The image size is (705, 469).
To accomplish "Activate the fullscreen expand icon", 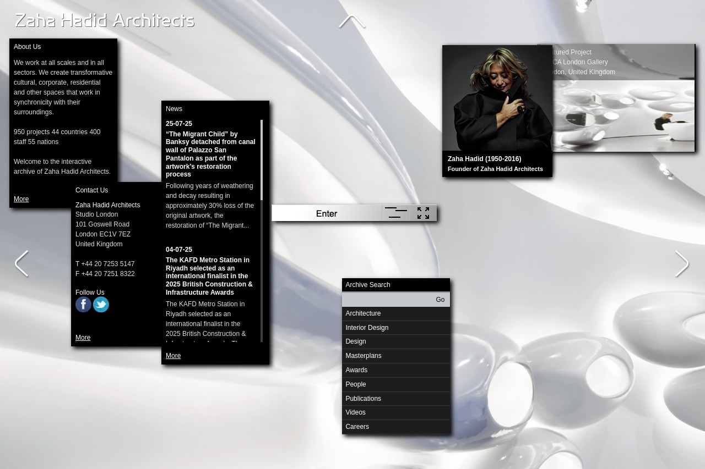I will tap(423, 213).
